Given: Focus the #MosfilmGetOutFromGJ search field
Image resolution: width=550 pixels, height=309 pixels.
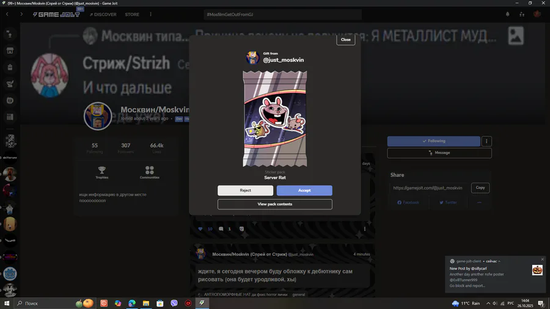Looking at the screenshot, I should [282, 15].
